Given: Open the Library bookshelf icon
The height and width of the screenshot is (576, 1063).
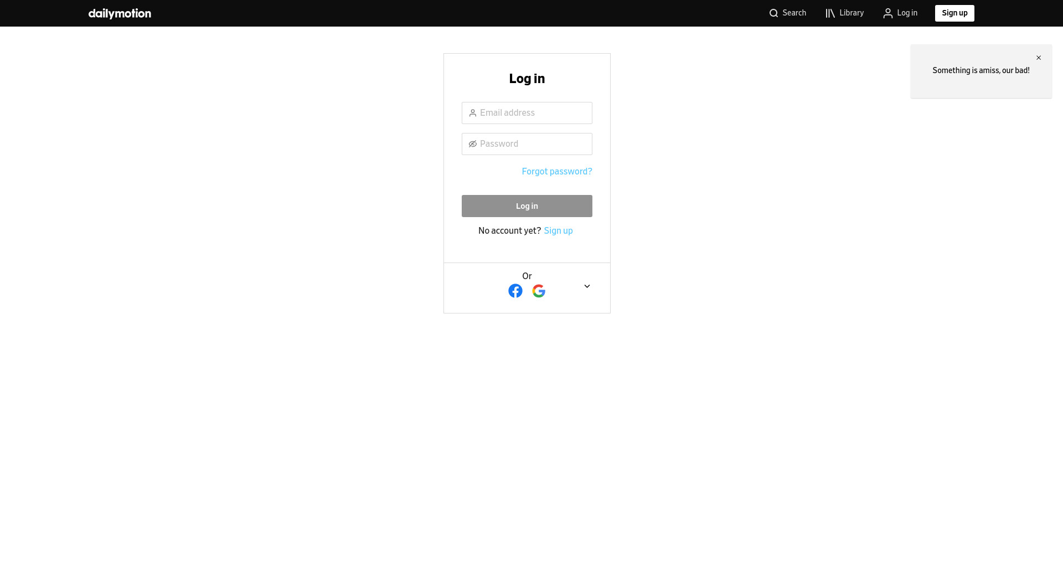Looking at the screenshot, I should pyautogui.click(x=830, y=13).
